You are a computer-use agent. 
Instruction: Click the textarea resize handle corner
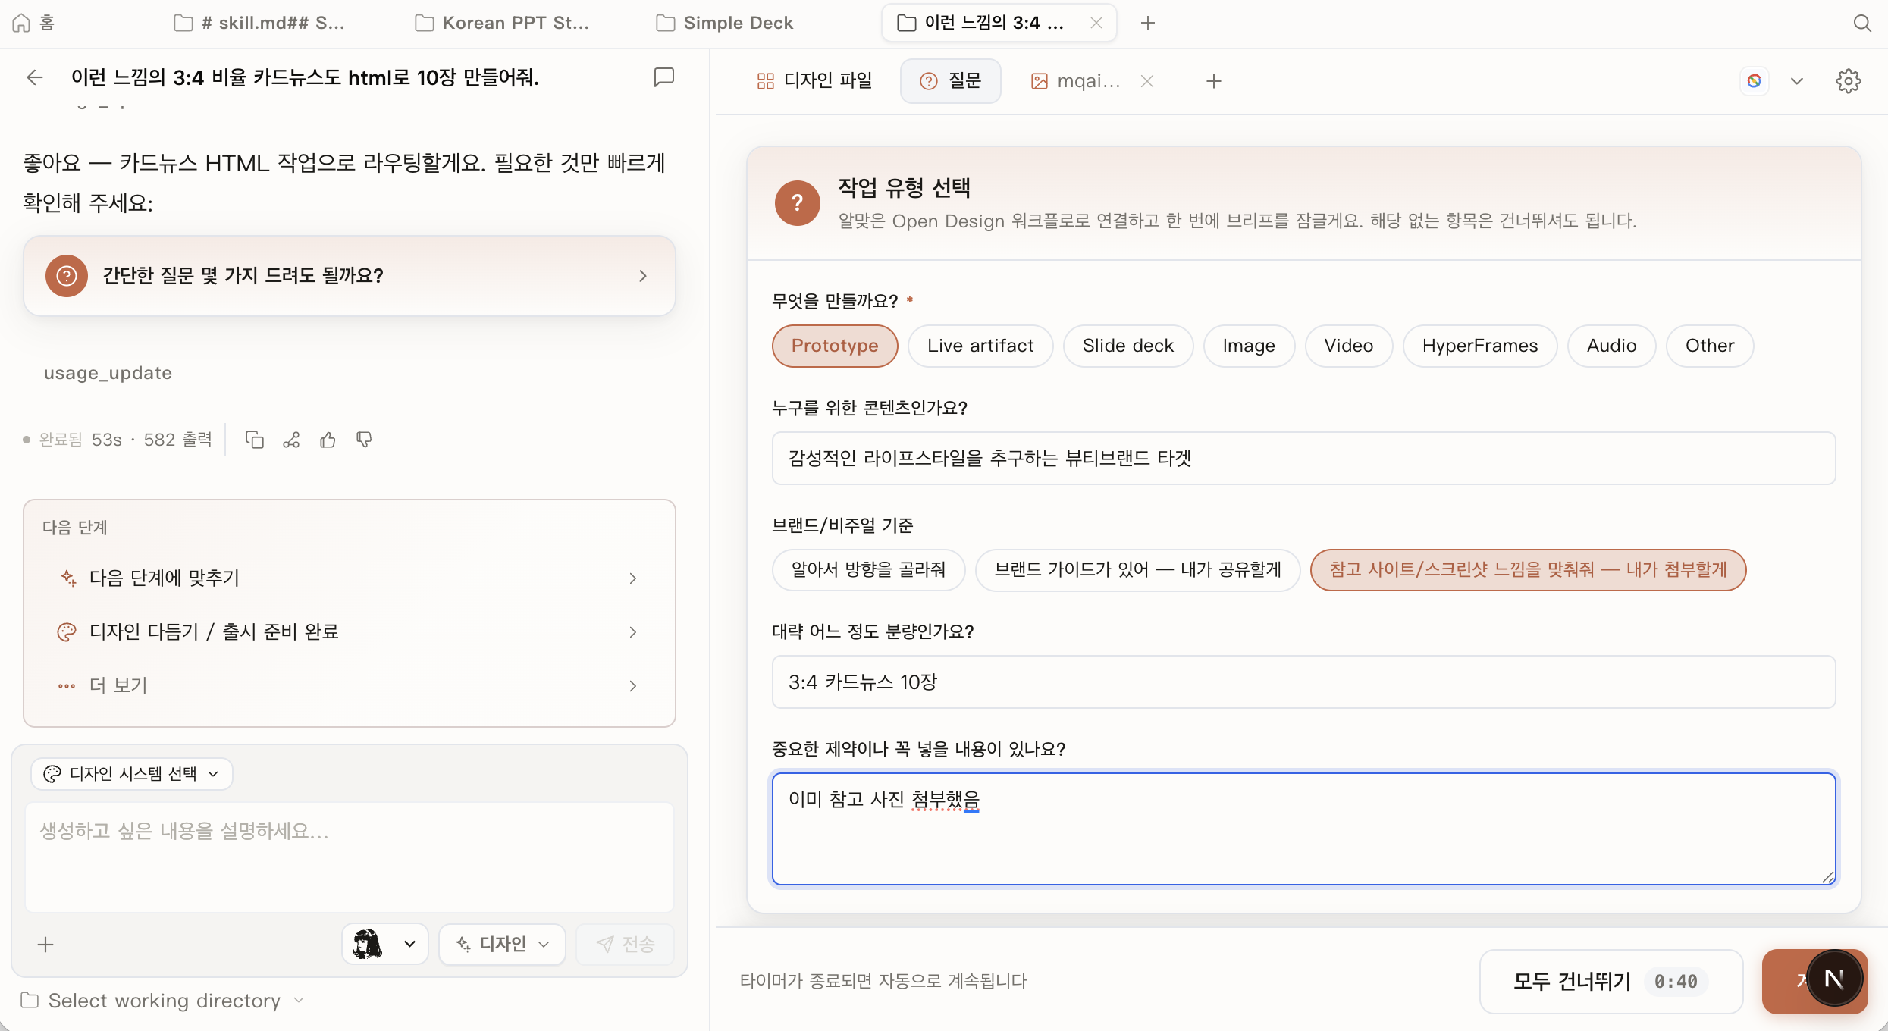point(1828,877)
